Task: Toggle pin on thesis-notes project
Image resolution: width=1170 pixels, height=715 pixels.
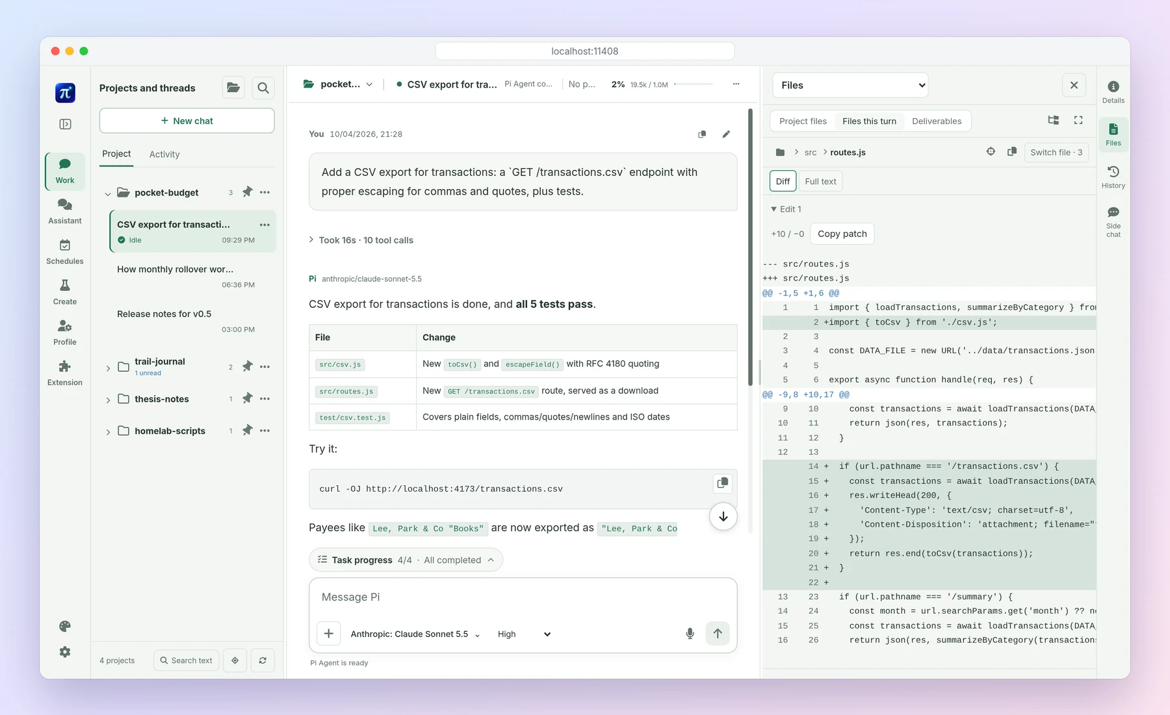Action: [x=248, y=399]
